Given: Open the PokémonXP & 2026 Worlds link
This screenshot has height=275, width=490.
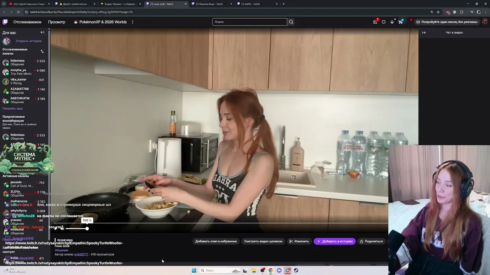Looking at the screenshot, I should 100,22.
